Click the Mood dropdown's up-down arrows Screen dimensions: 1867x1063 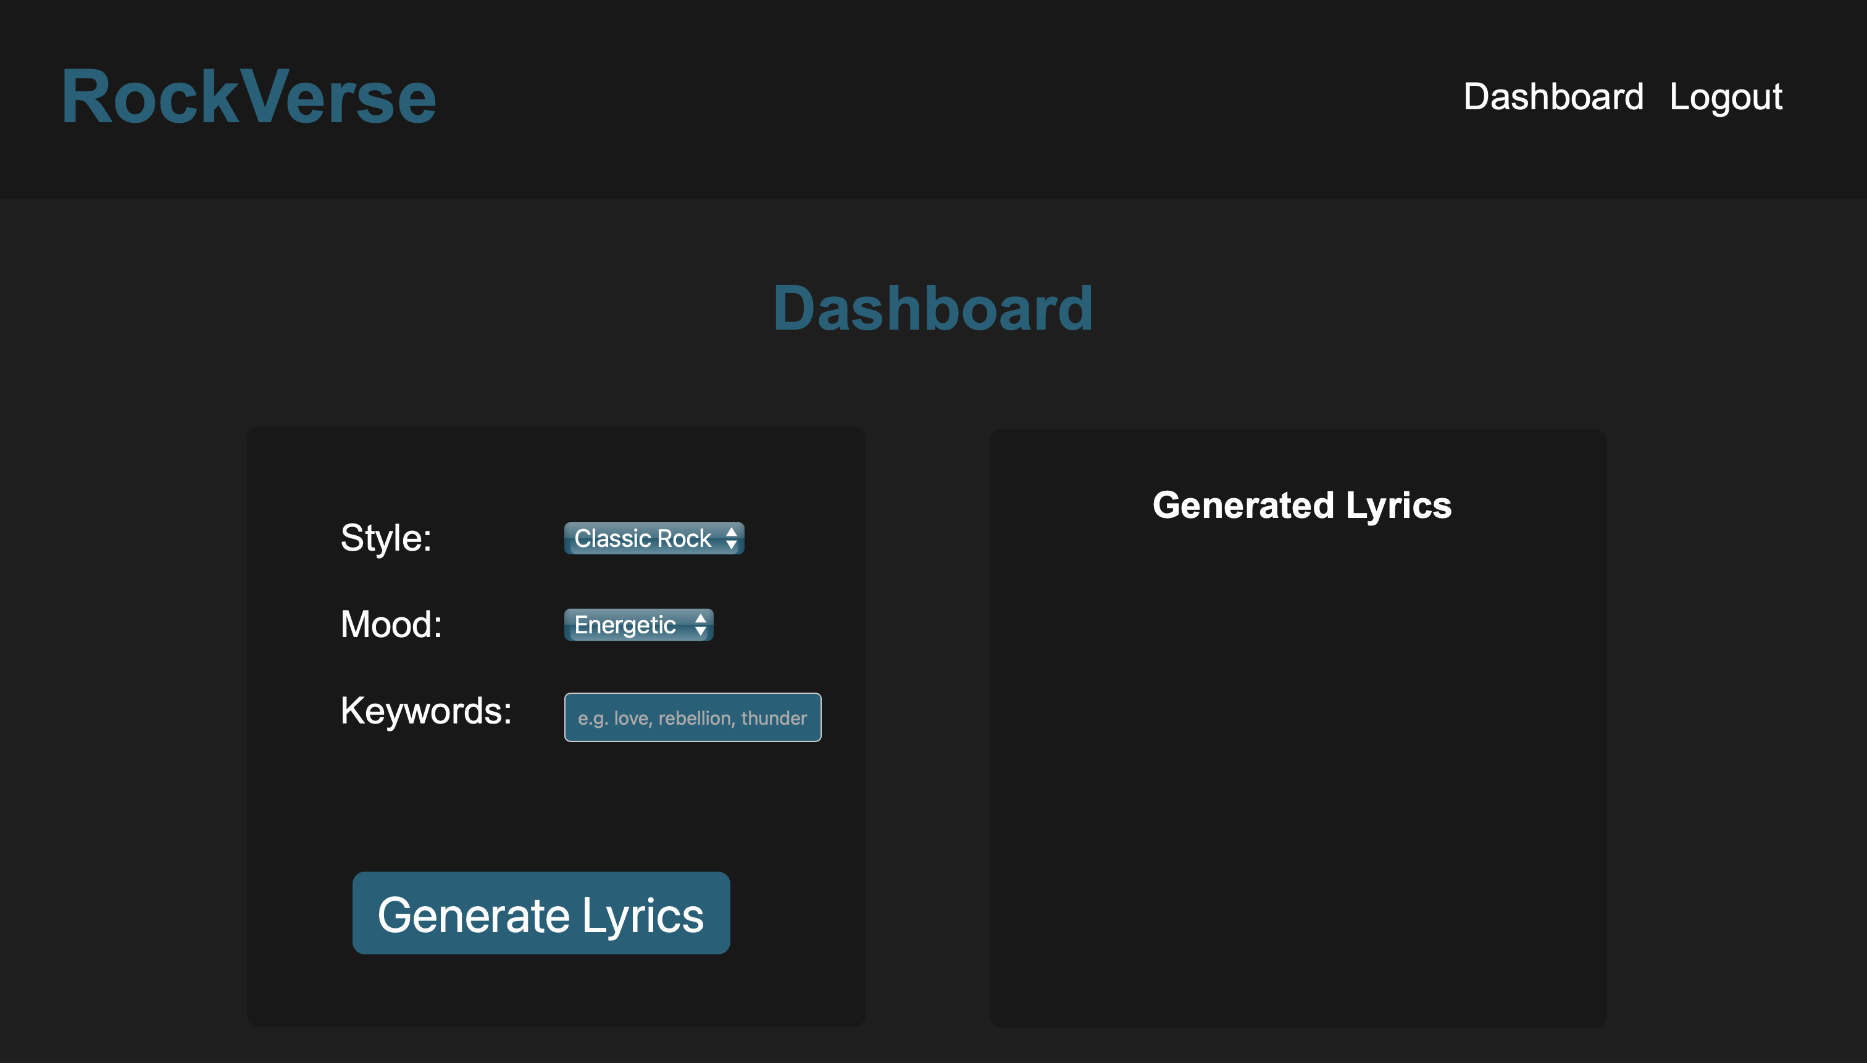pos(700,625)
